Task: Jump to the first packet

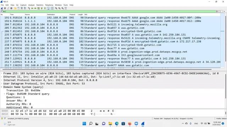Action: [x=42, y=8]
